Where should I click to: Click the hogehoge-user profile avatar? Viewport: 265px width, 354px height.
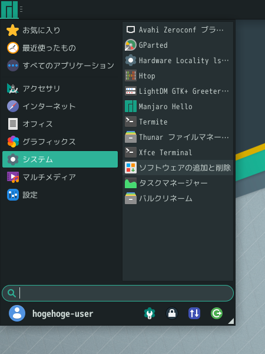[17, 313]
